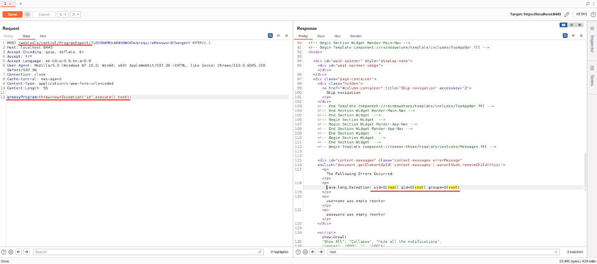Select combined tabbed layout
Image resolution: width=597 pixels, height=264 pixels.
tap(580, 25)
